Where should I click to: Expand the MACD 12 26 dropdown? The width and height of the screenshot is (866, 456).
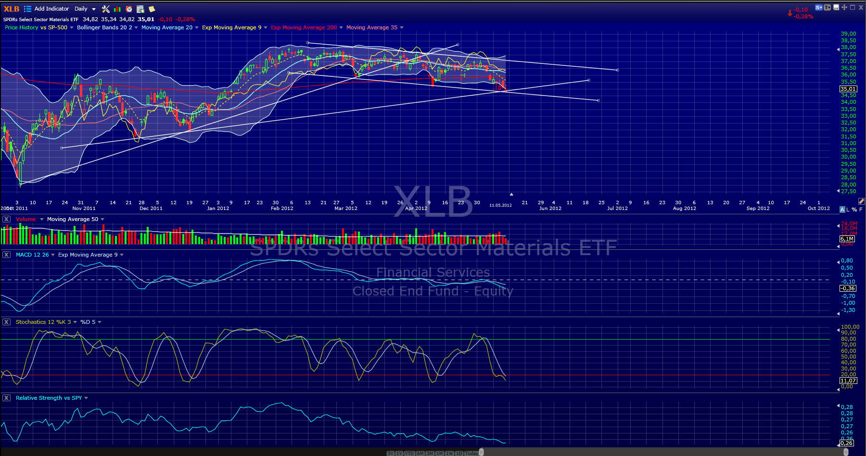[53, 255]
